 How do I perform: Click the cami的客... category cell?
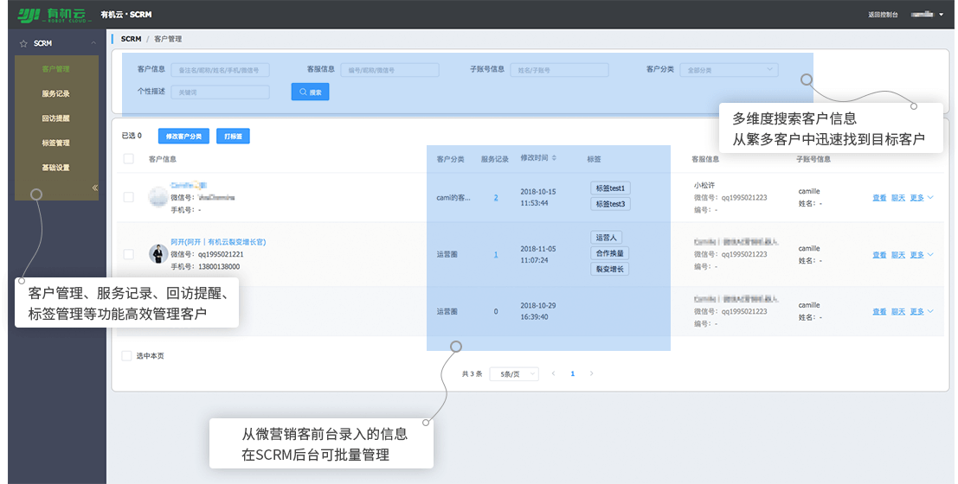pyautogui.click(x=453, y=198)
